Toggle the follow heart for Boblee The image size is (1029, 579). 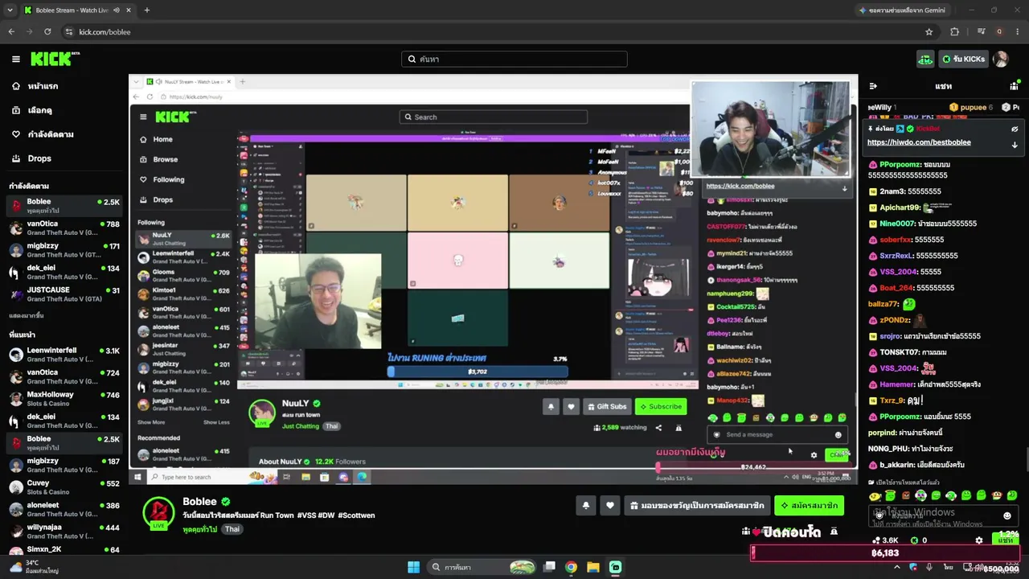click(x=610, y=506)
